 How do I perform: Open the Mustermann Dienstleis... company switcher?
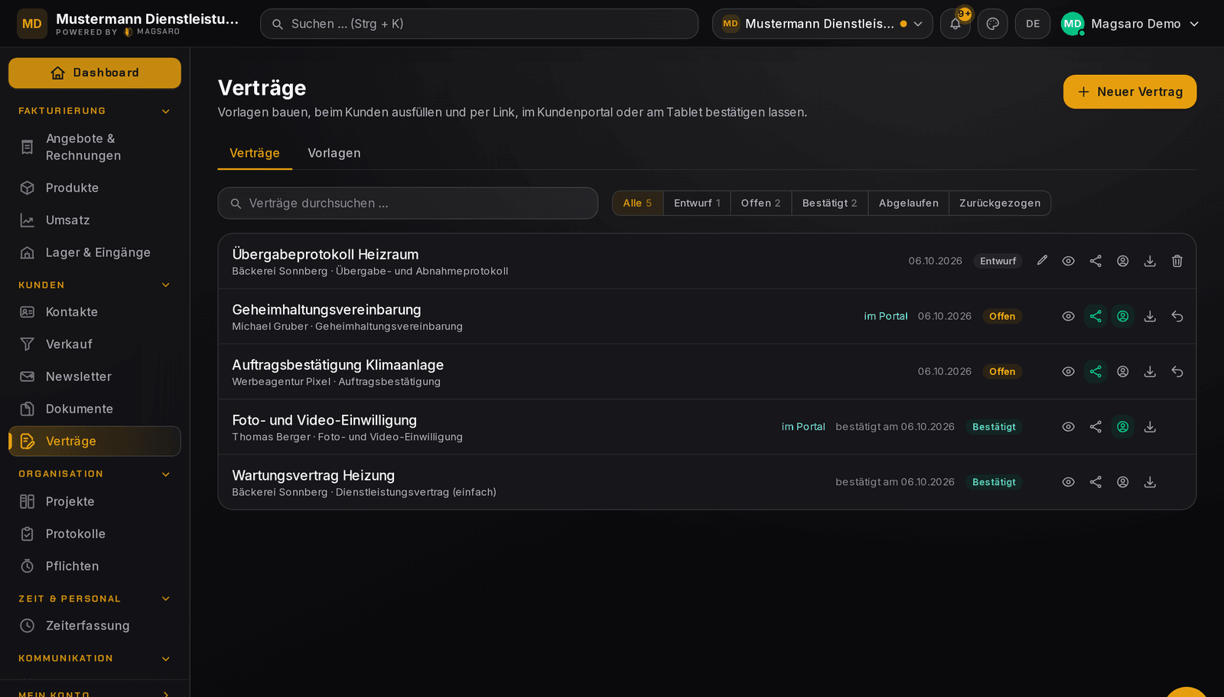[822, 24]
